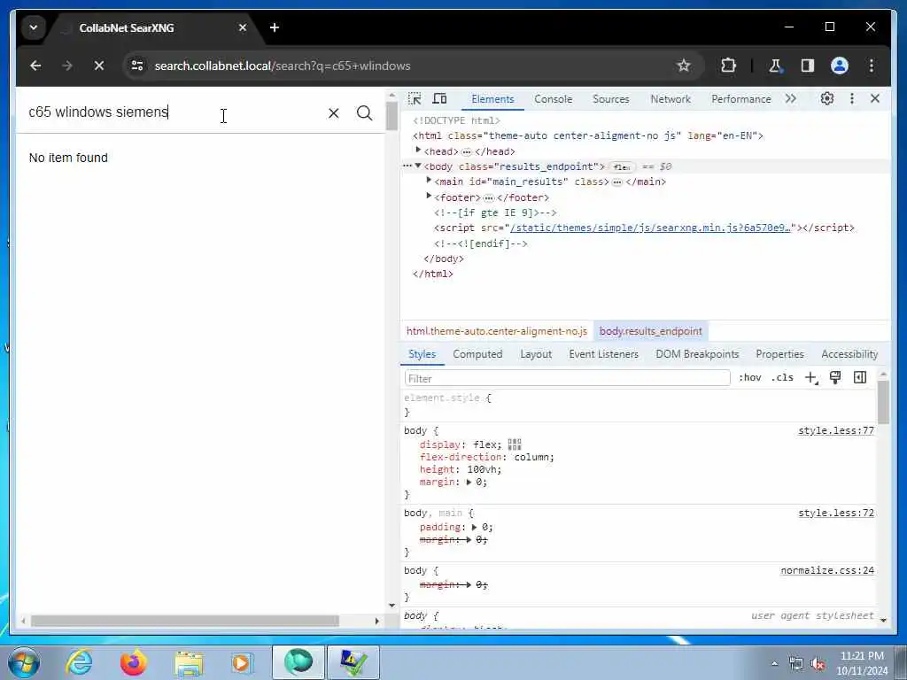
Task: Toggle rendering emulations paintbrush icon
Action: click(x=834, y=377)
